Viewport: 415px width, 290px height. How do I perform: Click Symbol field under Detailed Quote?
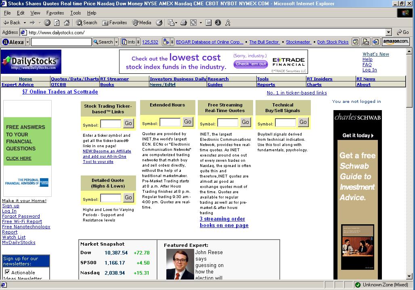click(111, 198)
